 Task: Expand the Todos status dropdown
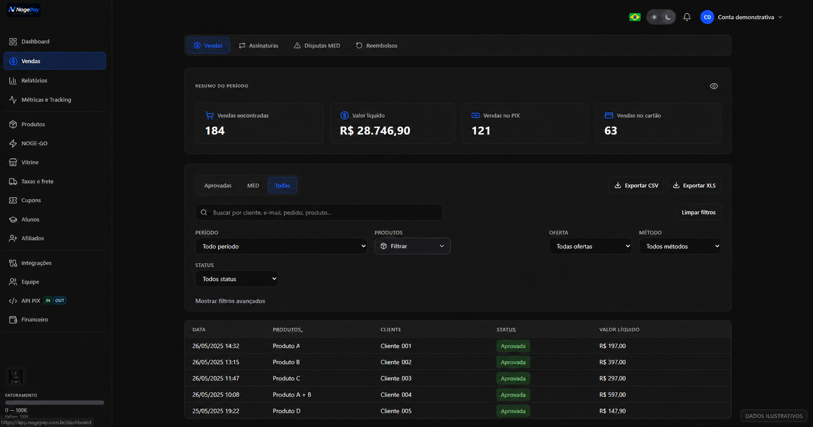[x=236, y=279]
